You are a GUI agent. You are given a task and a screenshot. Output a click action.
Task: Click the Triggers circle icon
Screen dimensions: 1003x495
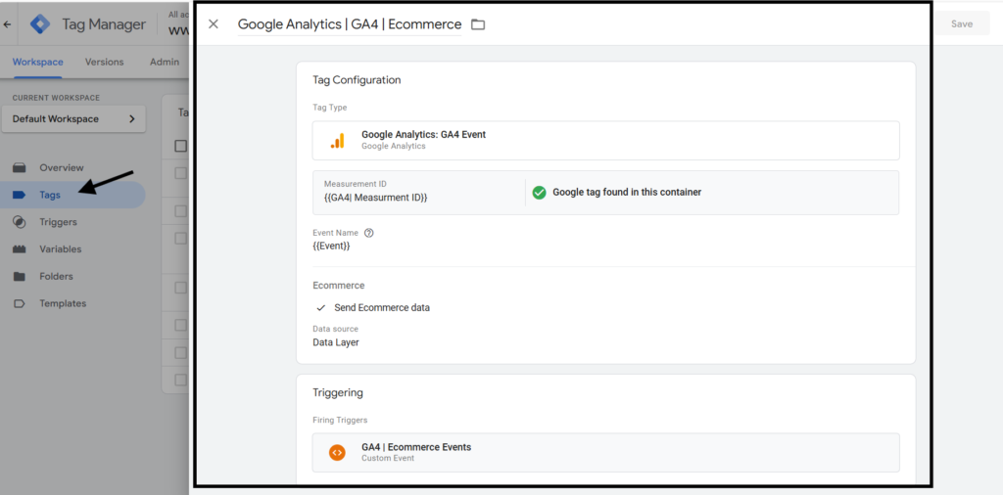click(20, 222)
